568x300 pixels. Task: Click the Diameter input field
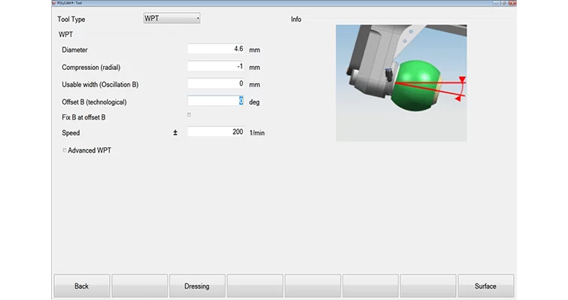[216, 49]
